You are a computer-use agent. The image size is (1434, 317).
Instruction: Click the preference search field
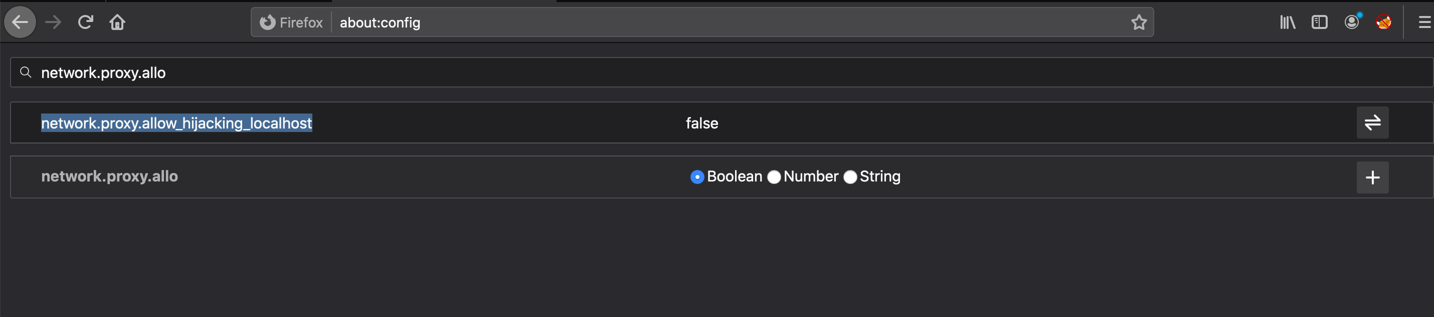click(x=668, y=72)
